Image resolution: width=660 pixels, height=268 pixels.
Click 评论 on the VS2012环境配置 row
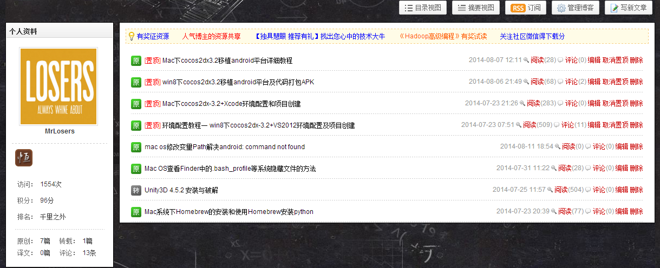[x=568, y=125]
